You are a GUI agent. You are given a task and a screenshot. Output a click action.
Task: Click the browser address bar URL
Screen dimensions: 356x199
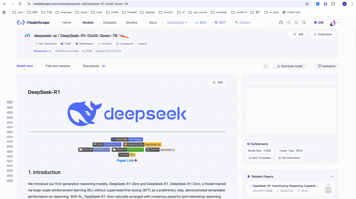pos(81,4)
